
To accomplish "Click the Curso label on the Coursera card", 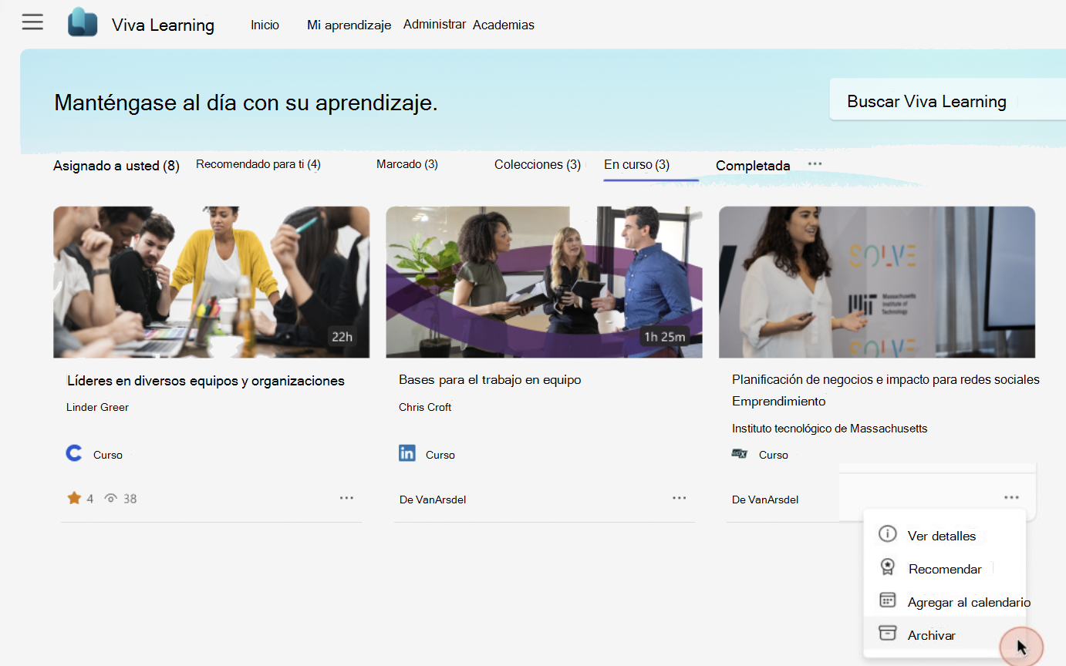I will coord(108,455).
